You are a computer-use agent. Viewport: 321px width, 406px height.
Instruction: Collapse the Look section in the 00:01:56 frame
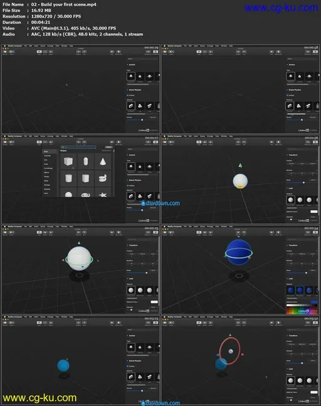287,188
